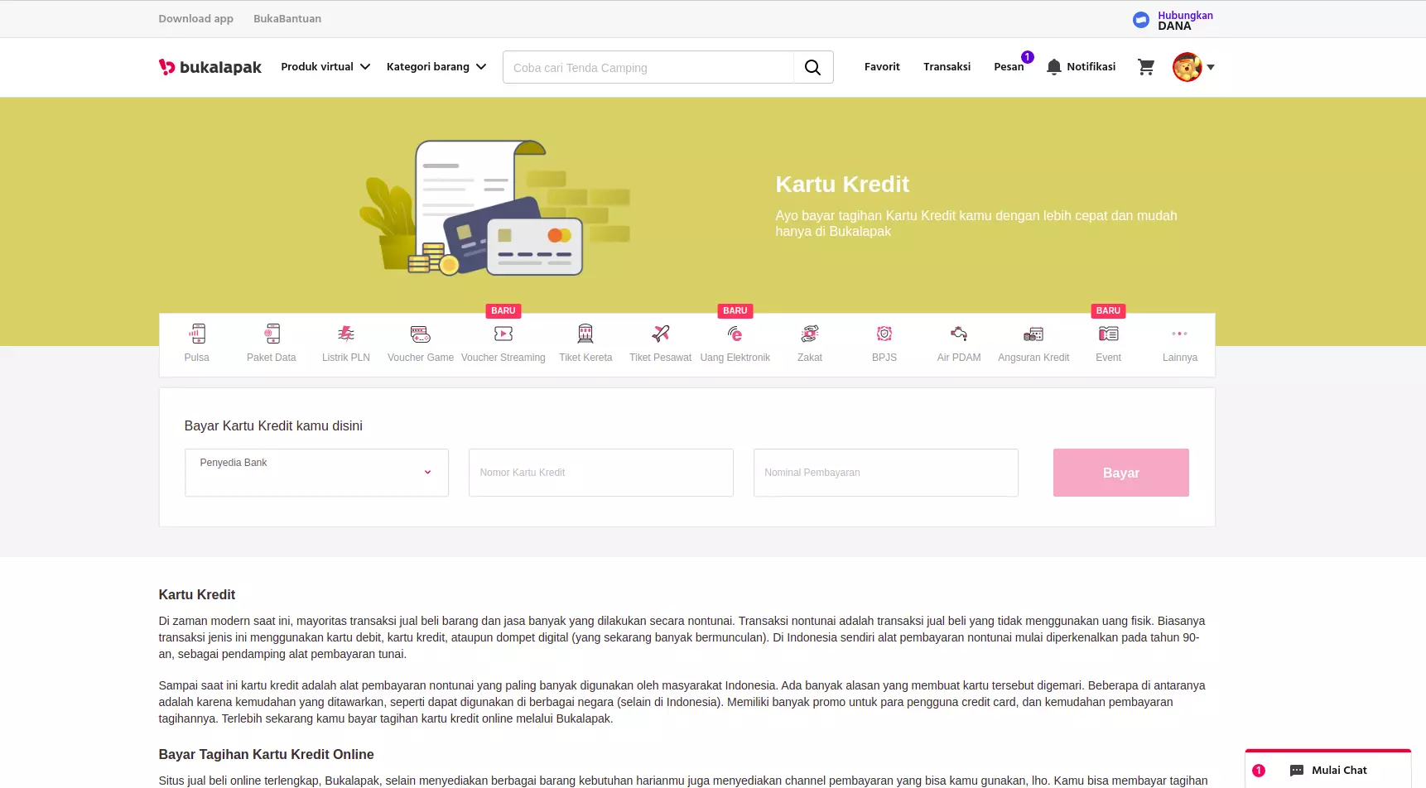This screenshot has width=1426, height=788.
Task: Show more services via Lainnya dots
Action: point(1180,334)
